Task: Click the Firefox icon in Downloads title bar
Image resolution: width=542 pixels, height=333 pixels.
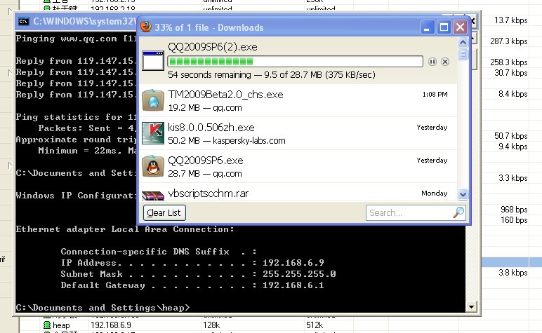Action: click(x=146, y=27)
